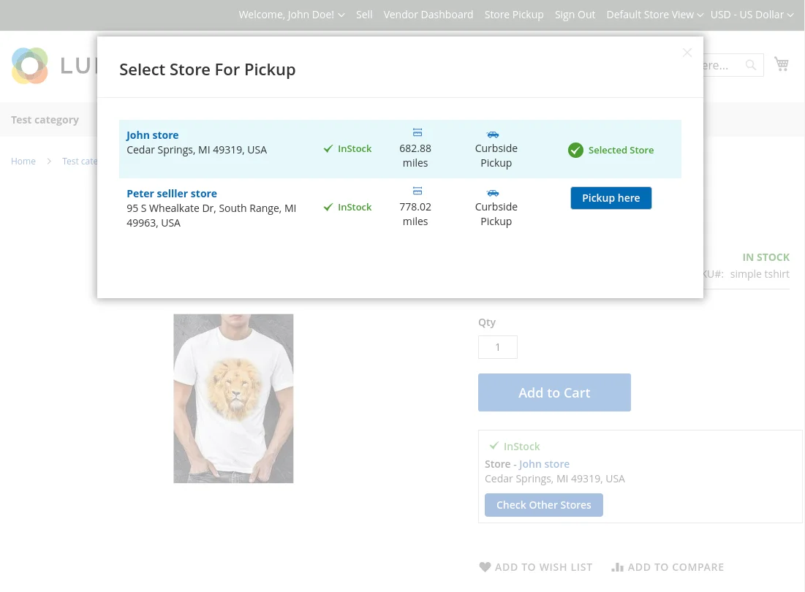The width and height of the screenshot is (805, 592).
Task: Close the Select Store For Pickup dialog
Action: [x=687, y=52]
